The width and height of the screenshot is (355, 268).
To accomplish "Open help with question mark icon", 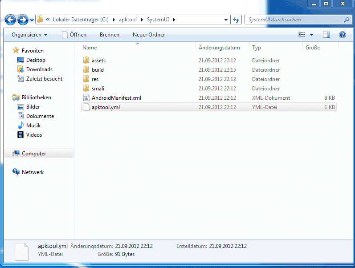I will tap(343, 35).
